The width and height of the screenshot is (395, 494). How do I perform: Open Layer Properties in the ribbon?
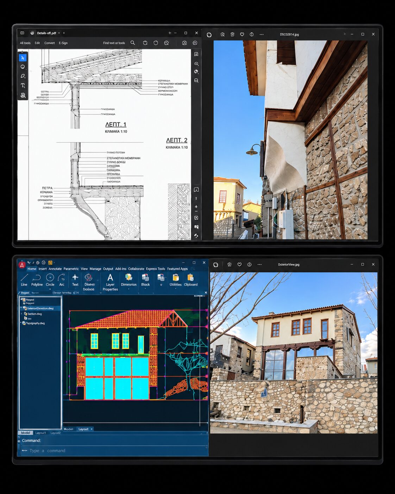pyautogui.click(x=110, y=282)
